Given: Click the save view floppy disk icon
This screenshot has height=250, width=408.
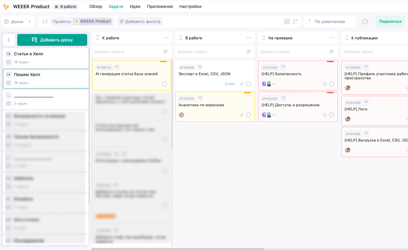Looking at the screenshot, I should [x=287, y=22].
